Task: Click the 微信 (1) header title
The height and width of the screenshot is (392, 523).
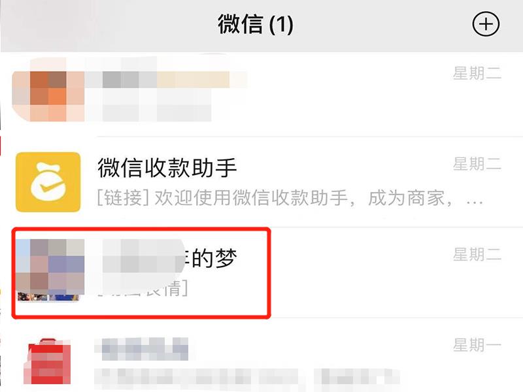Action: 256,24
